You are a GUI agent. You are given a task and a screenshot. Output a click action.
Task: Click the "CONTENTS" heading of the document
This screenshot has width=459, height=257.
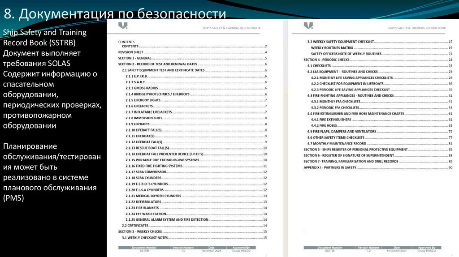(x=126, y=42)
